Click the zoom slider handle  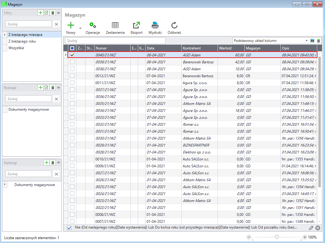(x=277, y=237)
